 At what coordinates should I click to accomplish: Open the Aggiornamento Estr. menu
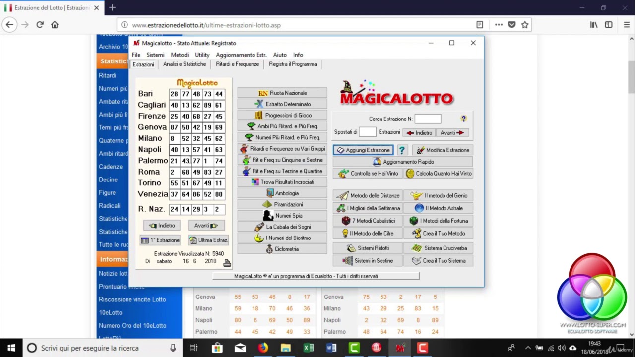click(x=241, y=55)
